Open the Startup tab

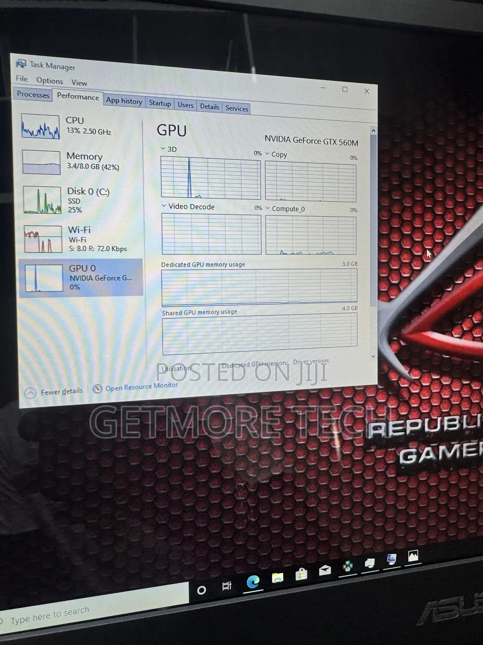[x=160, y=103]
